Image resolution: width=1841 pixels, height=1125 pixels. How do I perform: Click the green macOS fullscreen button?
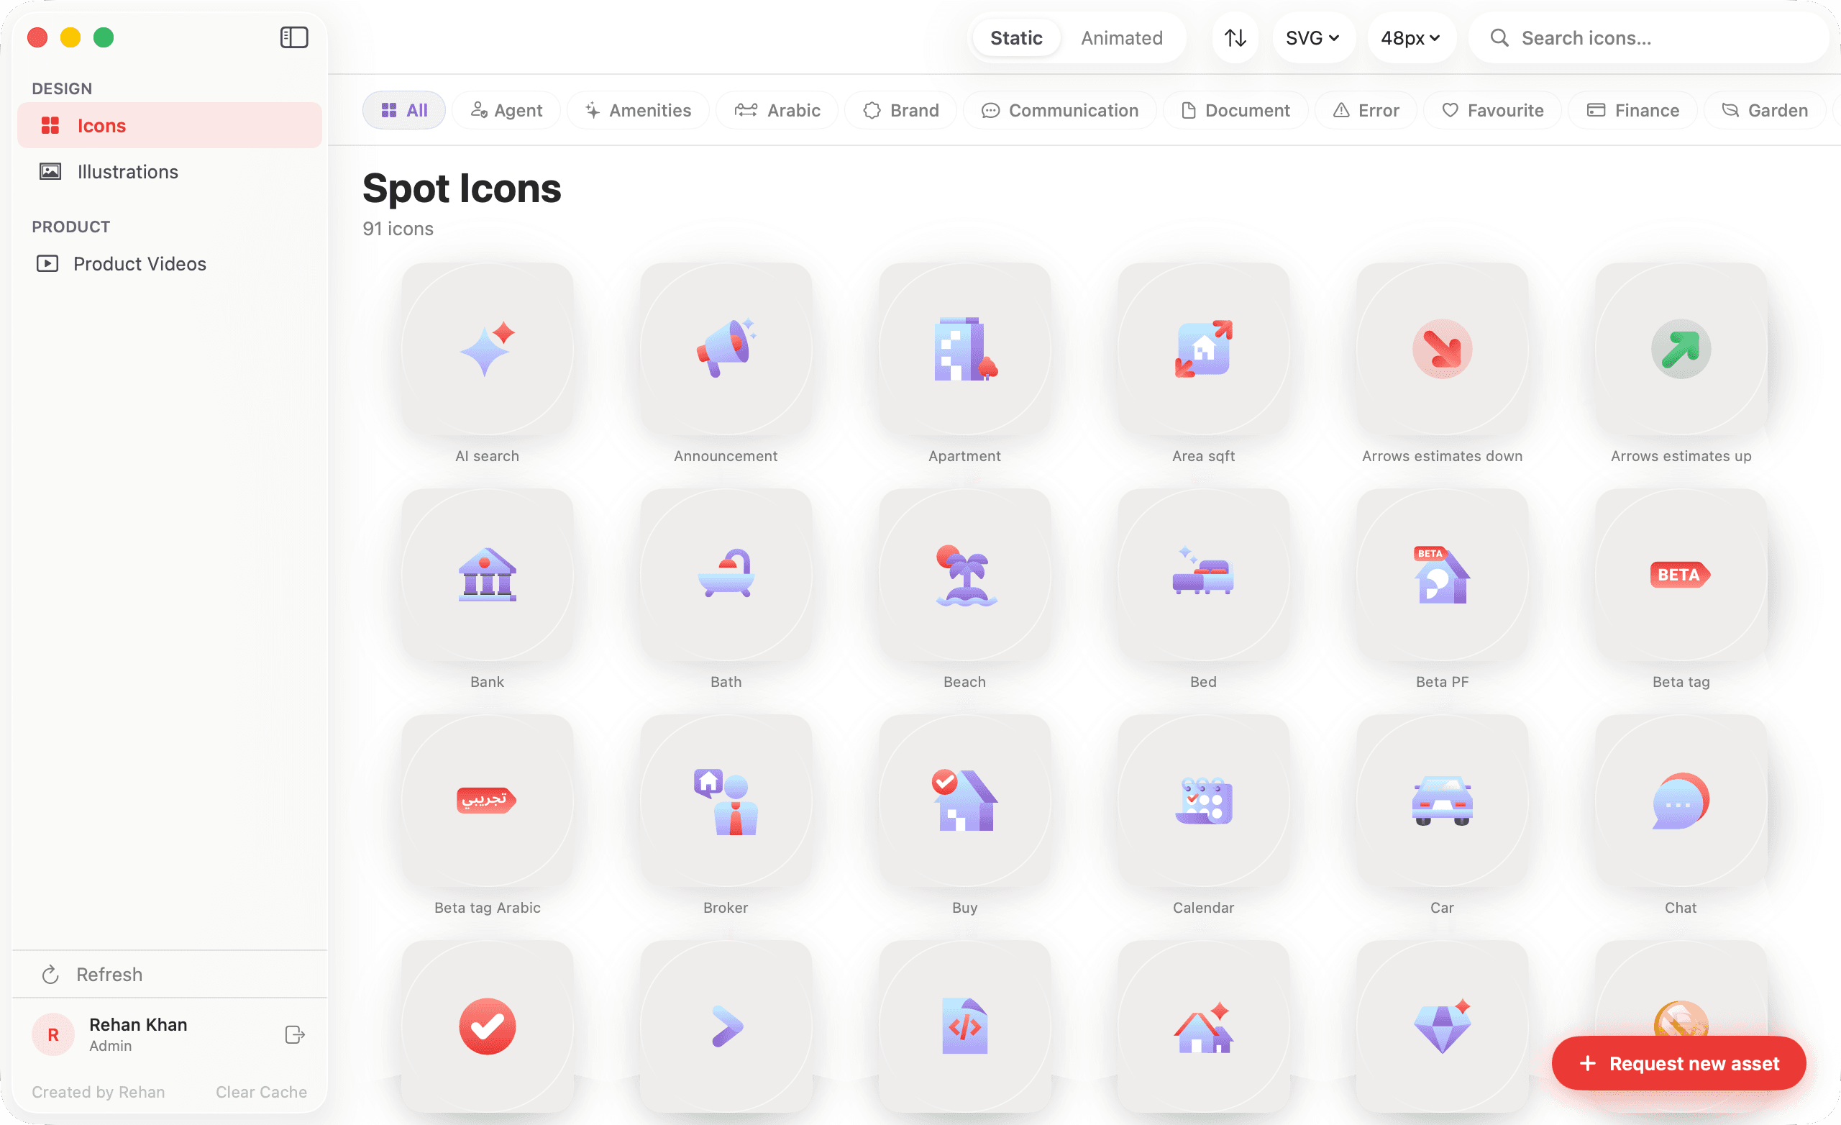coord(104,37)
